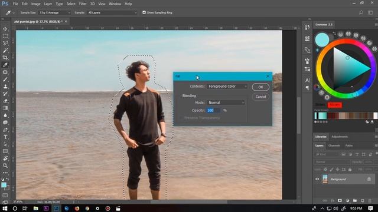Open the workspace switcher icon
The width and height of the screenshot is (378, 212).
(370, 12)
